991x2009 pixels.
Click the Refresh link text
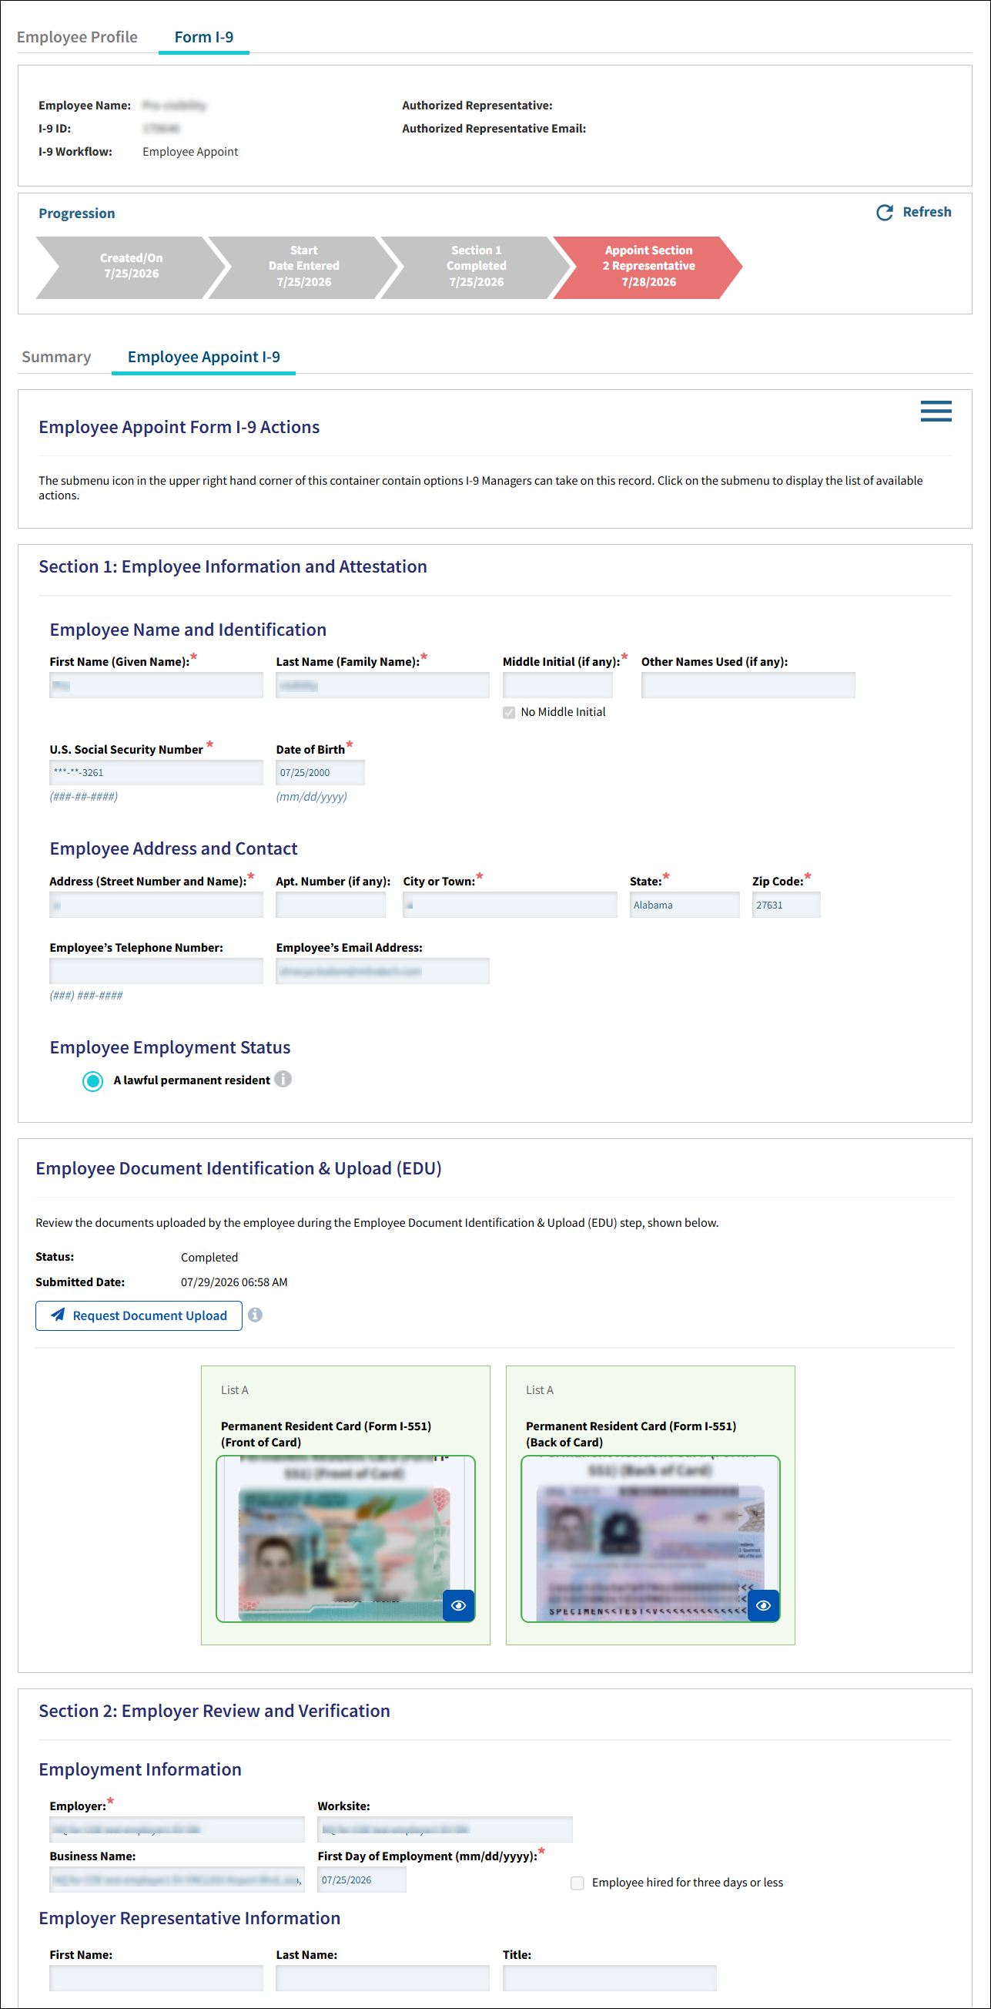[x=926, y=212]
